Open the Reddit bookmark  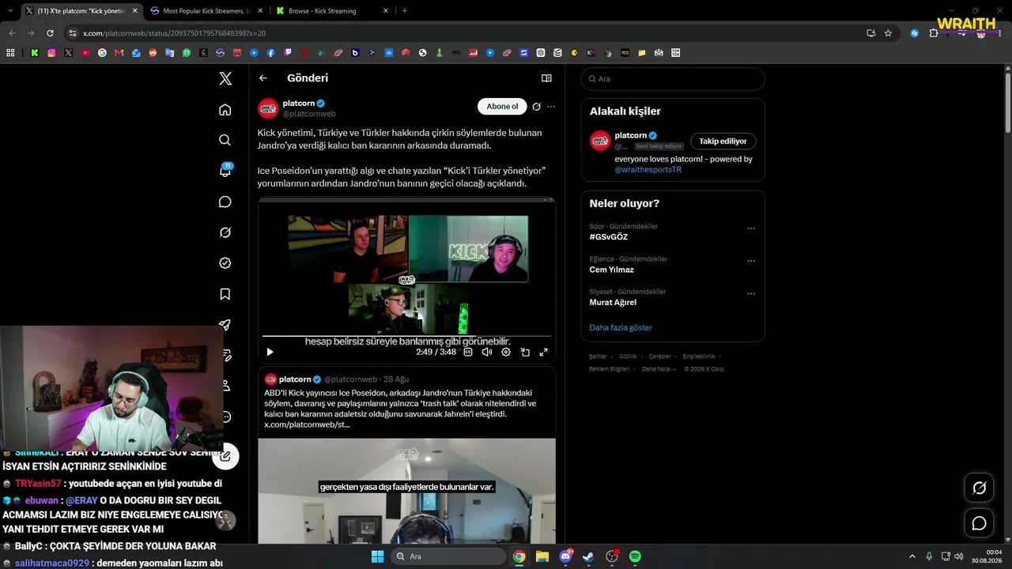pos(153,53)
